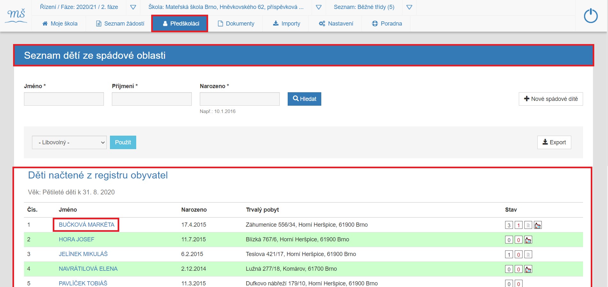Open JELÍNEK MIKULÁŠ record link
This screenshot has width=608, height=287.
point(83,254)
